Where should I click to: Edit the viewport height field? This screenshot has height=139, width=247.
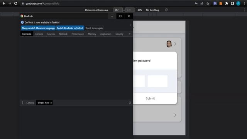click(130, 10)
